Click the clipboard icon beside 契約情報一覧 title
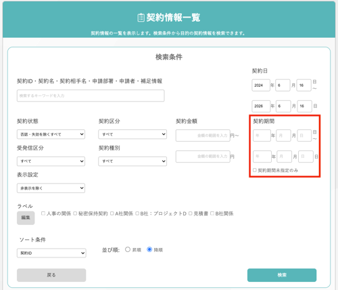338x290 pixels. 141,18
